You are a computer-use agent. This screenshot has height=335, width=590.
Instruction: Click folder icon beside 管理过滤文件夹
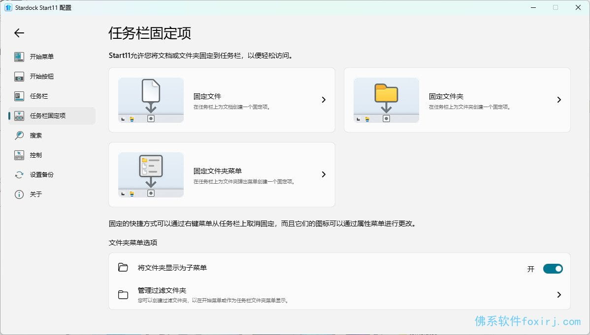click(123, 295)
